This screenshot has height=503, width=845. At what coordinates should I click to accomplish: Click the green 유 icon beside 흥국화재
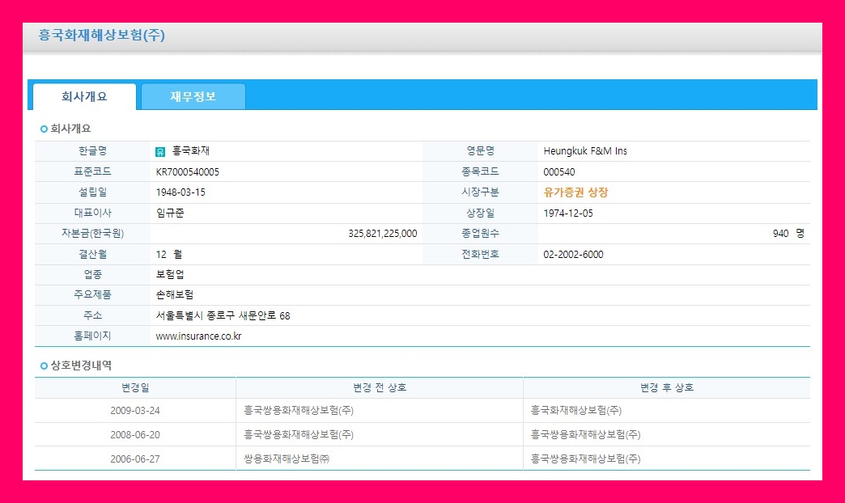160,152
